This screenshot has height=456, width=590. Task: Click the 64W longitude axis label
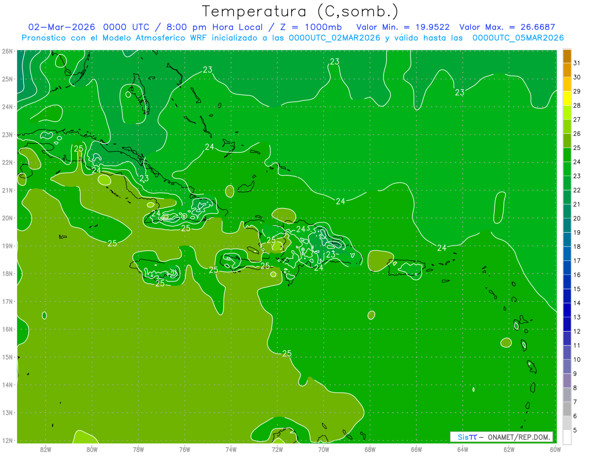pyautogui.click(x=463, y=449)
